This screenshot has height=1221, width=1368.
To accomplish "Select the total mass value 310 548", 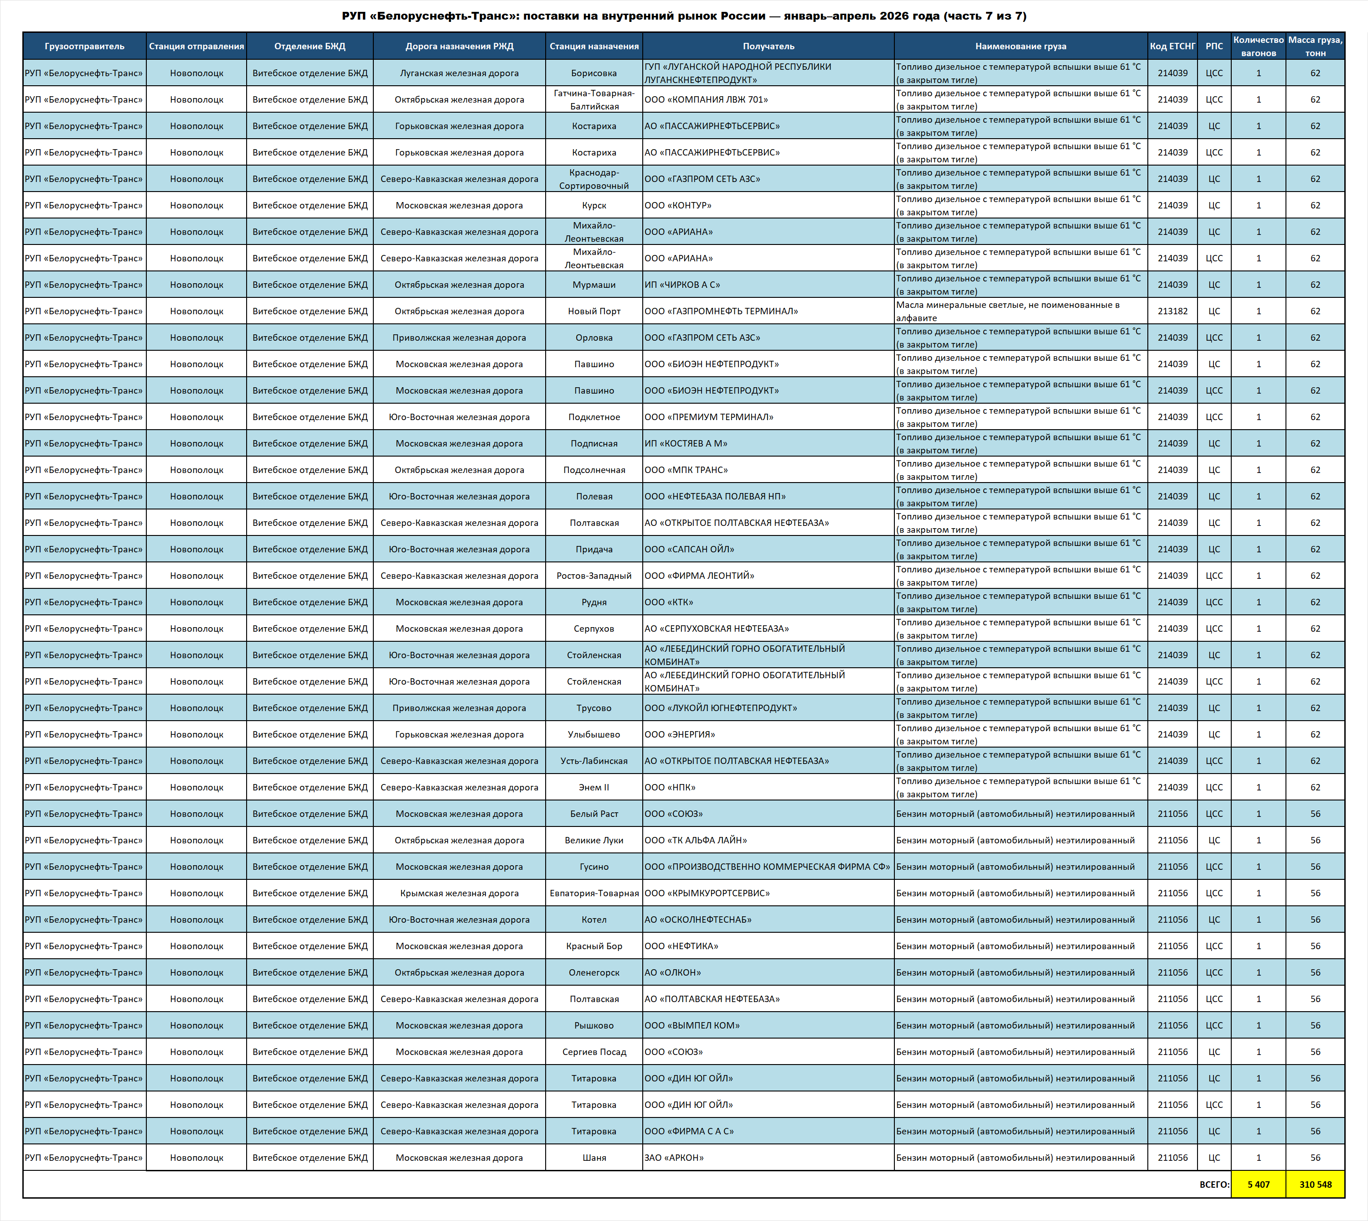I will pos(1316,1184).
